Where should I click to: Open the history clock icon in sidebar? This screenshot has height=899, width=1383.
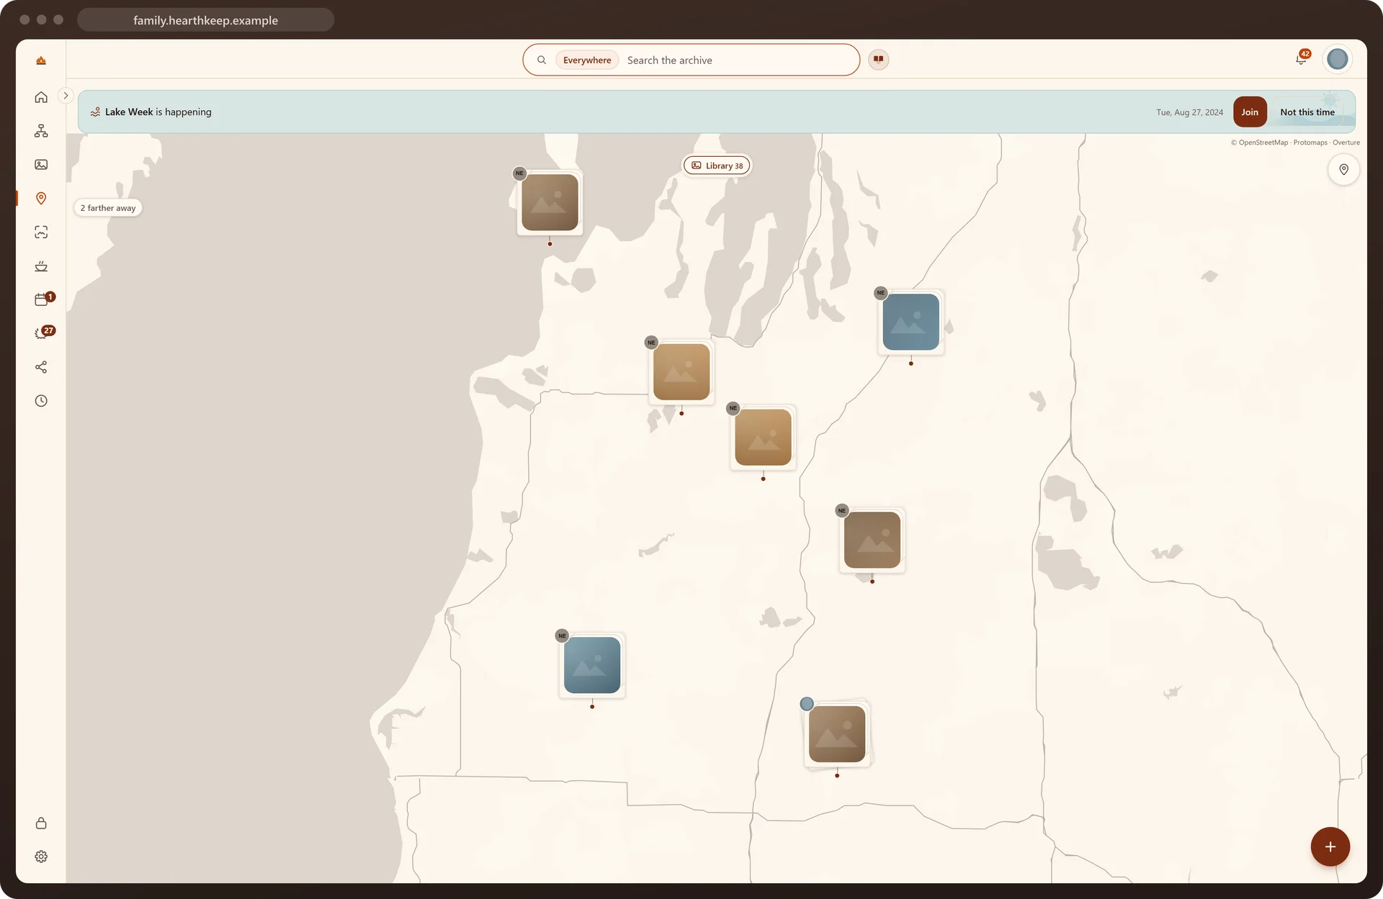41,401
